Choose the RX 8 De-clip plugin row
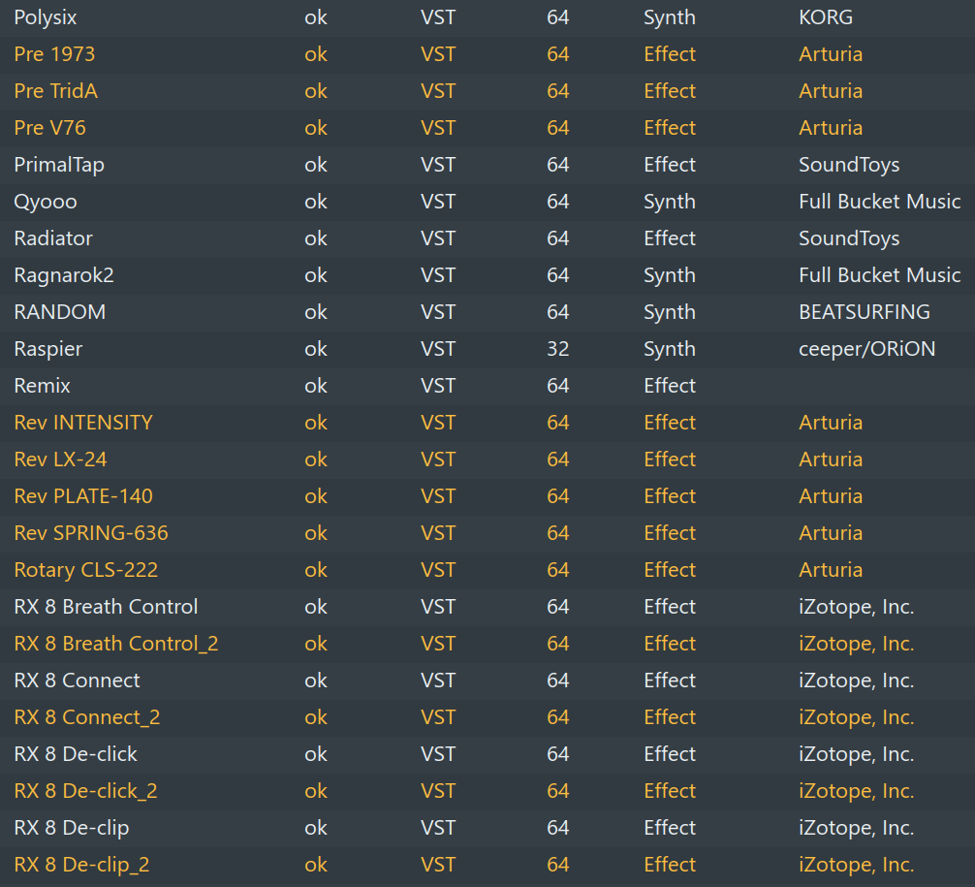 click(72, 828)
